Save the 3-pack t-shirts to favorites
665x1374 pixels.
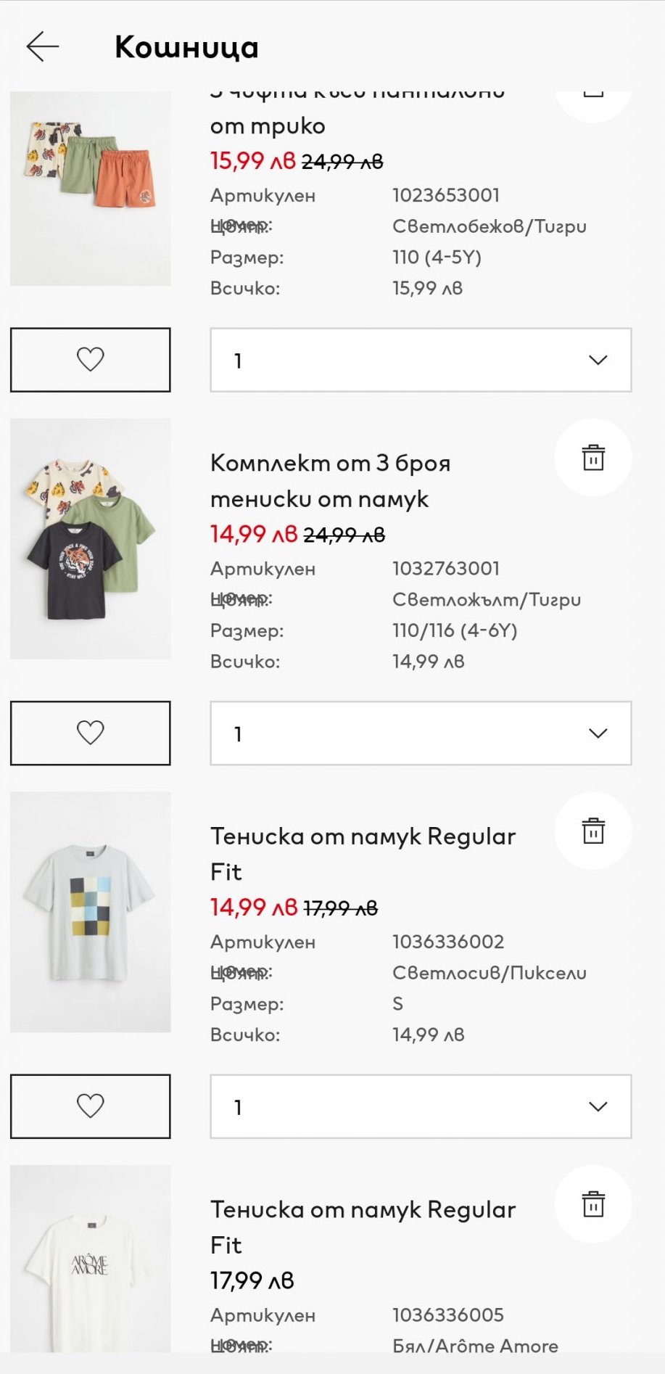[x=91, y=733]
